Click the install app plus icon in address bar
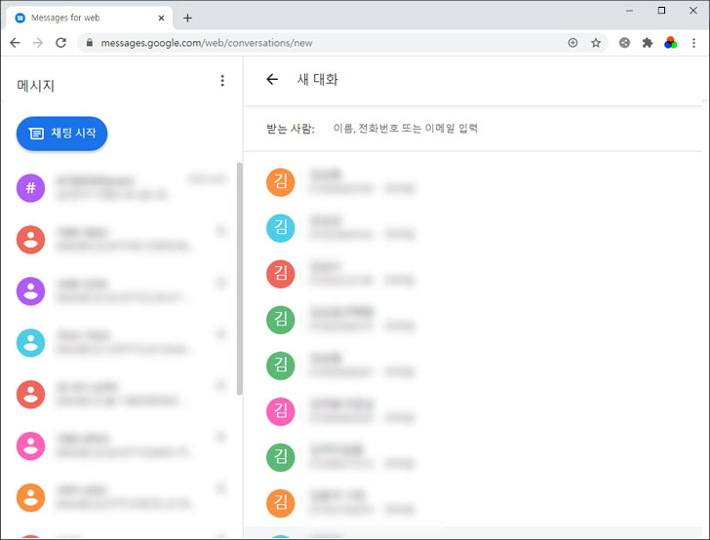Viewport: 710px width, 540px height. click(572, 43)
